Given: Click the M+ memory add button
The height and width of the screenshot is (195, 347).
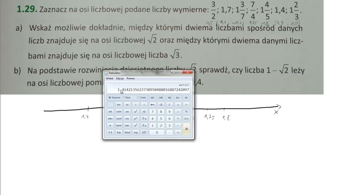Looking at the screenshot, I should coord(178,98).
